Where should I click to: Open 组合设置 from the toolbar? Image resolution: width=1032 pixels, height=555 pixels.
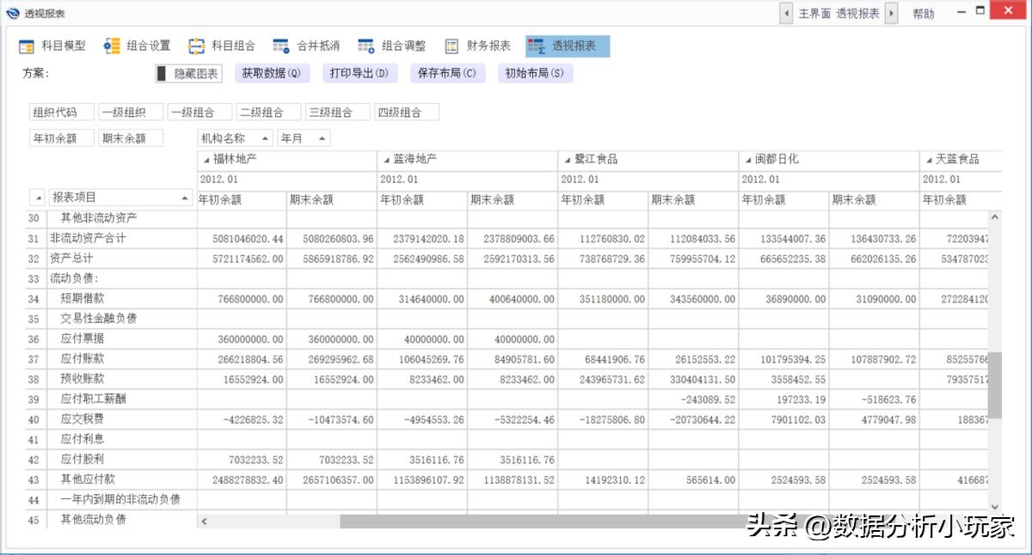tap(136, 46)
